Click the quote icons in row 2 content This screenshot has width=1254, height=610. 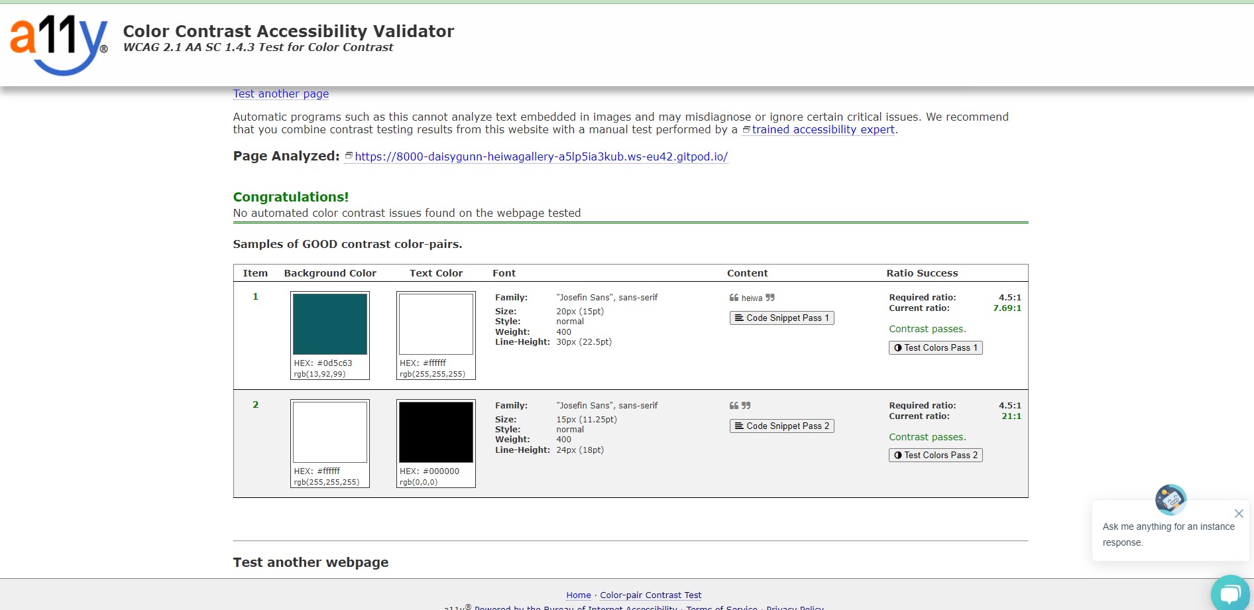point(740,406)
